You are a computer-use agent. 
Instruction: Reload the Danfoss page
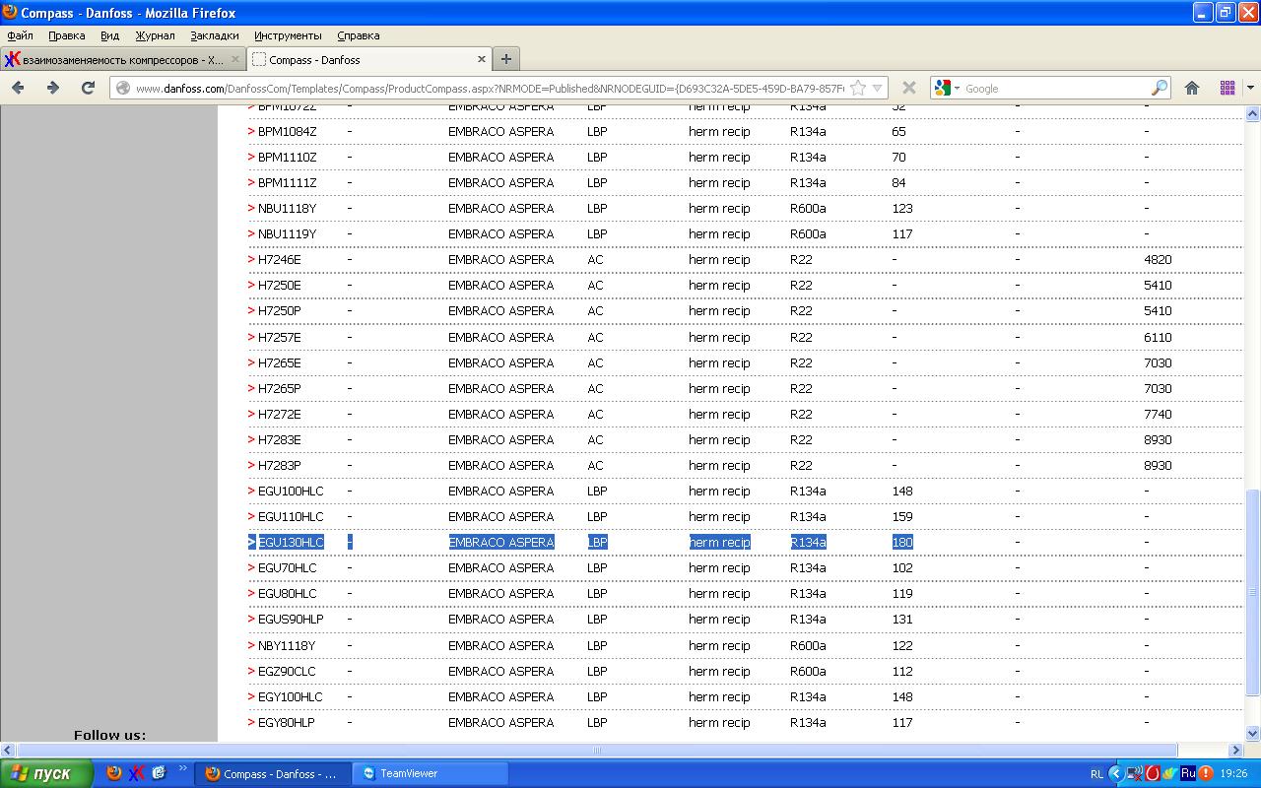[x=88, y=88]
